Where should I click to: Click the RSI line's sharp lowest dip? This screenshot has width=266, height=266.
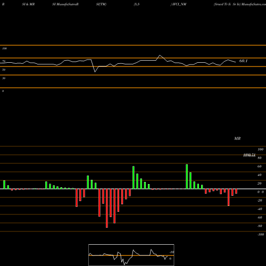click(x=95, y=72)
